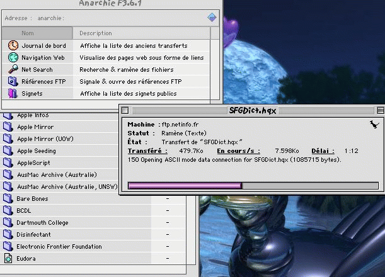Image resolution: width=385 pixels, height=277 pixels.
Task: Click the SFGDict.hqx window close box
Action: pyautogui.click(x=125, y=110)
